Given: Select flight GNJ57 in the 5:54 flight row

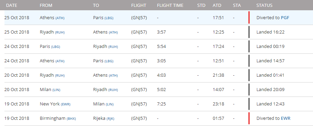Looking at the screenshot, I should point(139,47).
